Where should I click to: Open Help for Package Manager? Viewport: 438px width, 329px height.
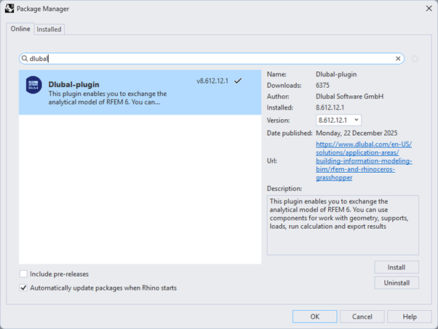(x=410, y=316)
